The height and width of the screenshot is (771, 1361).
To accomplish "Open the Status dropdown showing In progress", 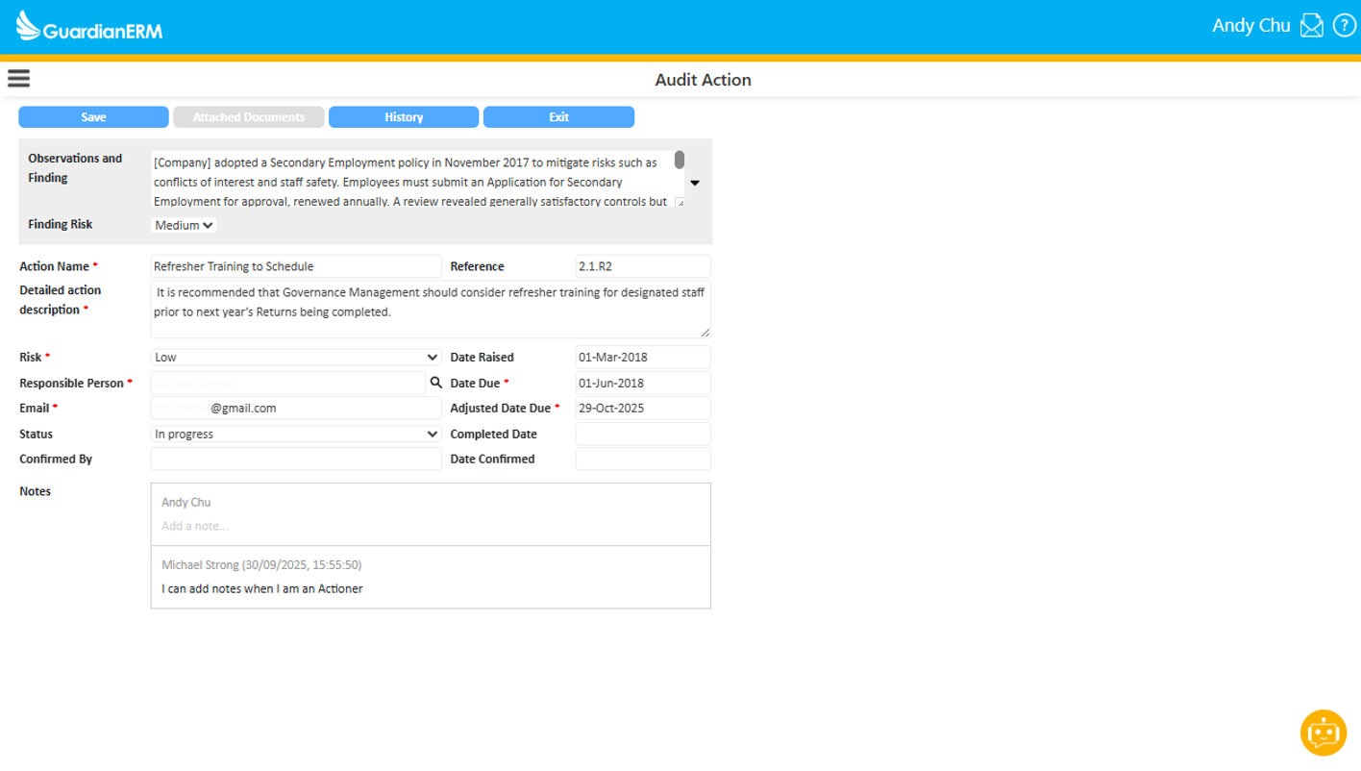I will point(296,435).
